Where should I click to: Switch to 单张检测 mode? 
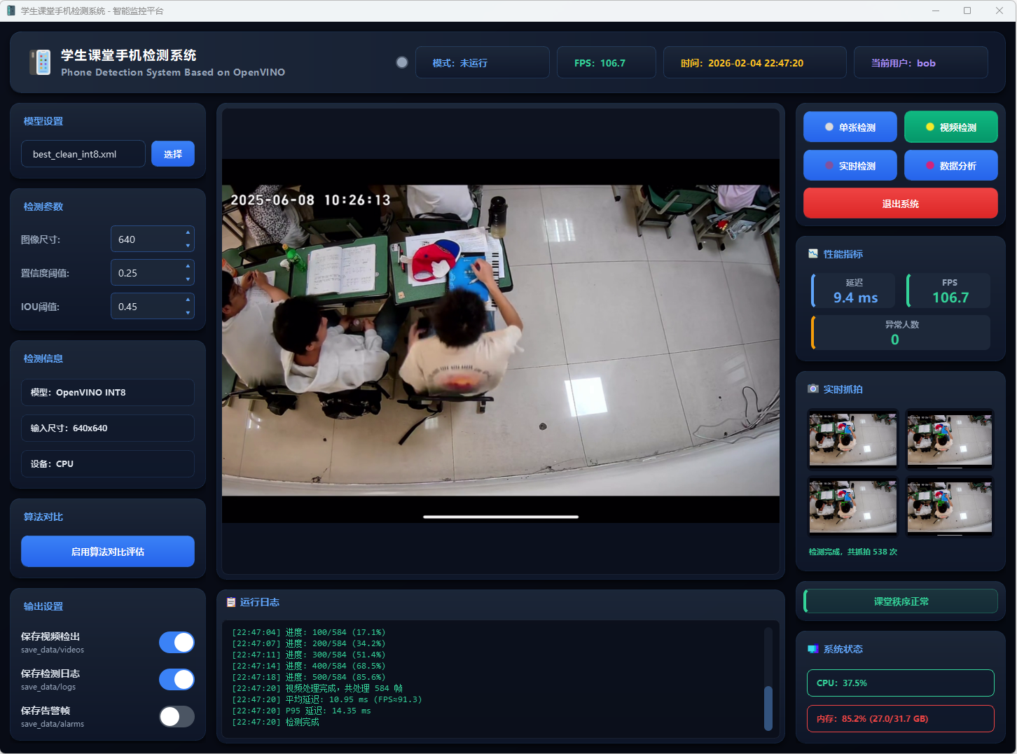pos(850,127)
